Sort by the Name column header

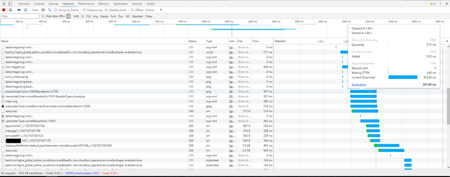[94, 41]
